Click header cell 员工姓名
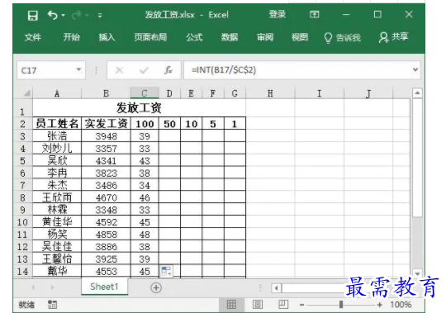This screenshot has width=446, height=313. (x=57, y=124)
